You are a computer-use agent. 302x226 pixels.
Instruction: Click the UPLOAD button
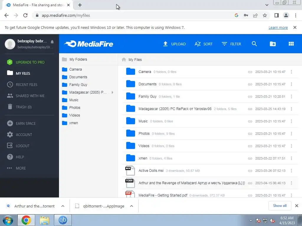pos(174,44)
